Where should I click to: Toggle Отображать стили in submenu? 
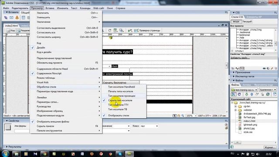tap(124, 115)
